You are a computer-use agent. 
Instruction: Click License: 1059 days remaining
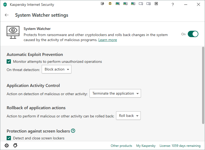pyautogui.click(x=180, y=146)
